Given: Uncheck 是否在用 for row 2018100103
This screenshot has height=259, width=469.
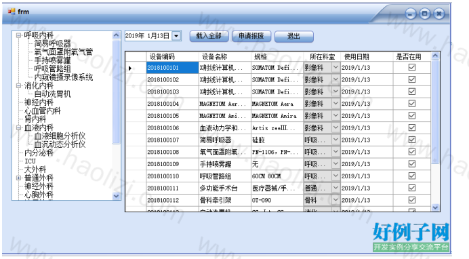Looking at the screenshot, I should click(x=412, y=92).
